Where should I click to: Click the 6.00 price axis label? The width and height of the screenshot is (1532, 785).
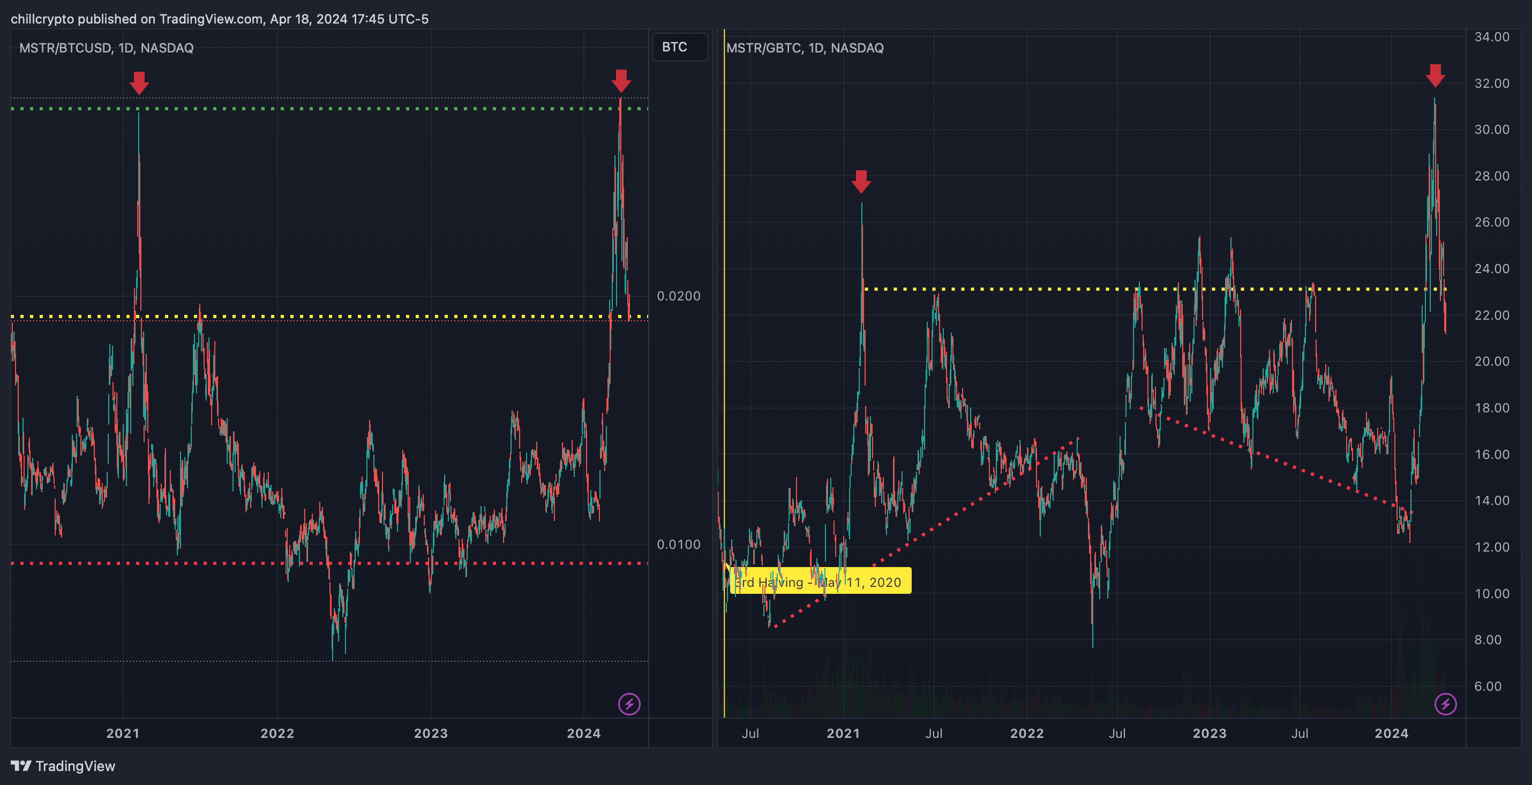pos(1488,686)
